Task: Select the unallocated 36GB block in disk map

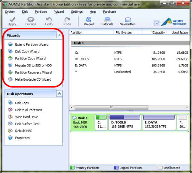Action: click(x=182, y=122)
